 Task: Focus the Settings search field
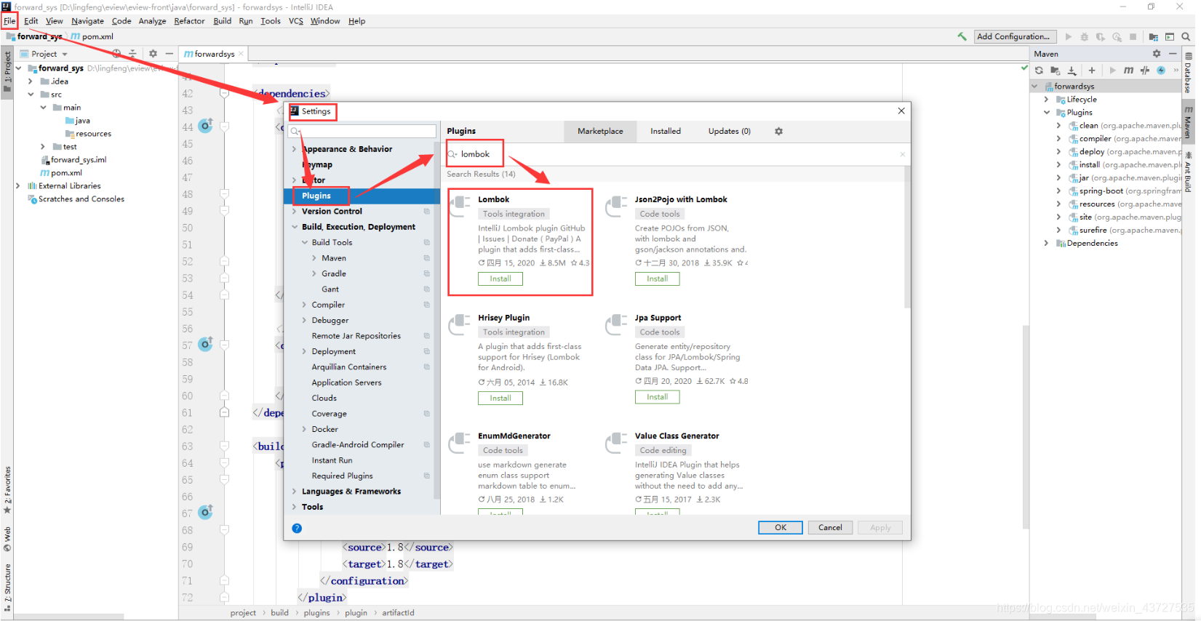click(x=362, y=132)
